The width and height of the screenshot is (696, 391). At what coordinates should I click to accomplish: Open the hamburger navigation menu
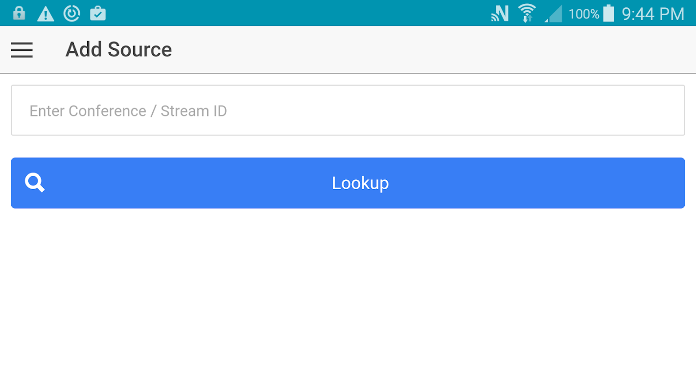point(22,50)
